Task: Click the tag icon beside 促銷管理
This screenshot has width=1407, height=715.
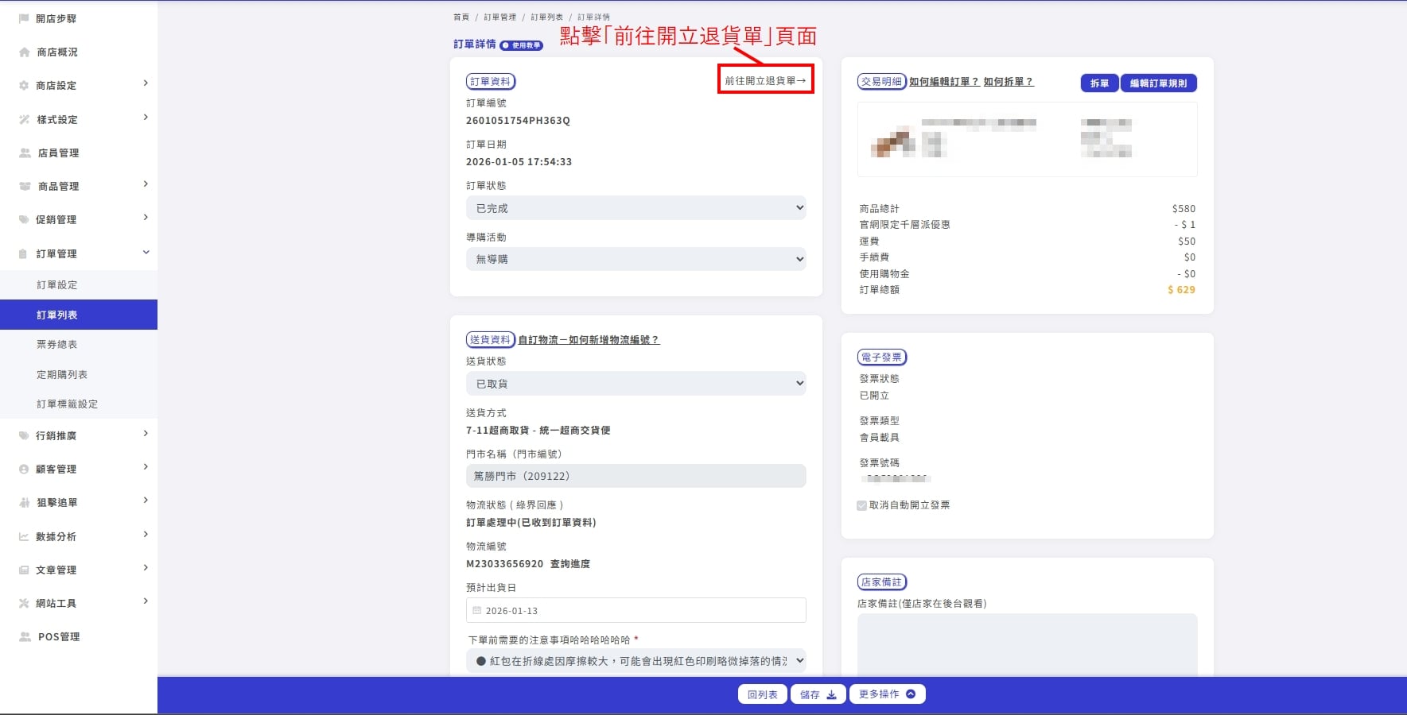Action: tap(24, 219)
